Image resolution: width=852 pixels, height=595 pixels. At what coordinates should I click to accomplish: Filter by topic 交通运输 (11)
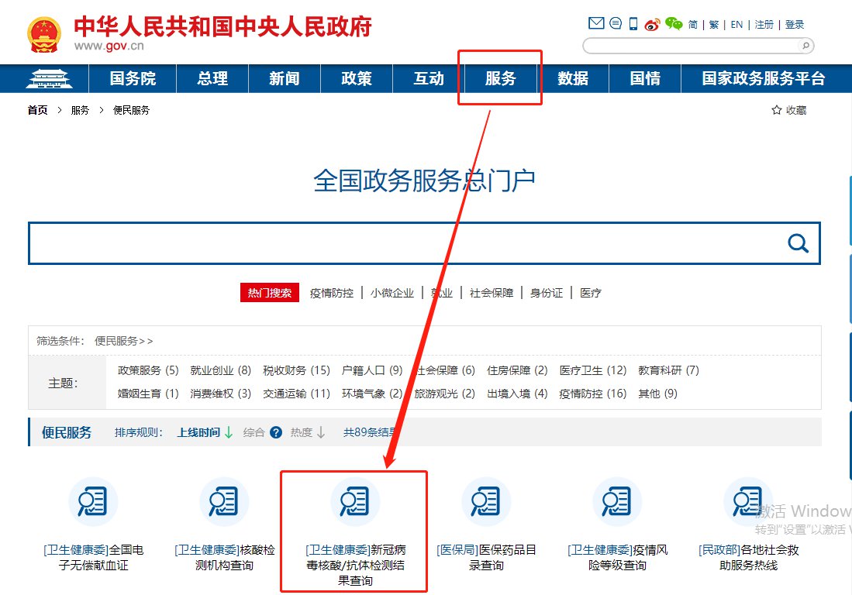click(297, 394)
